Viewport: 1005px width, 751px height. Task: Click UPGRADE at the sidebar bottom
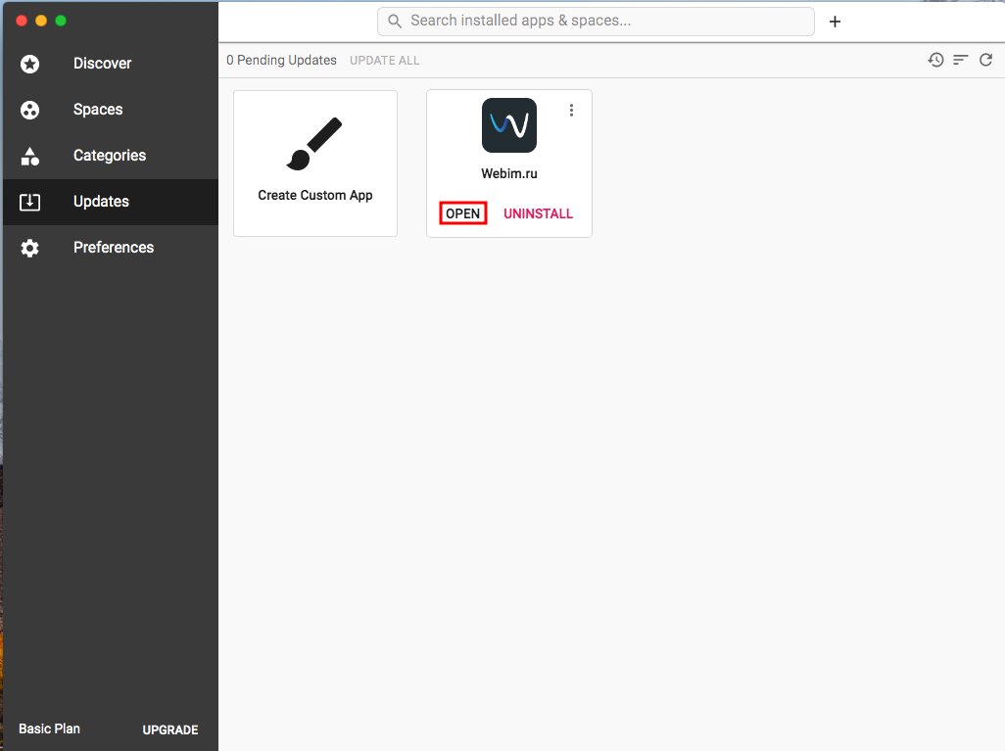point(170,729)
